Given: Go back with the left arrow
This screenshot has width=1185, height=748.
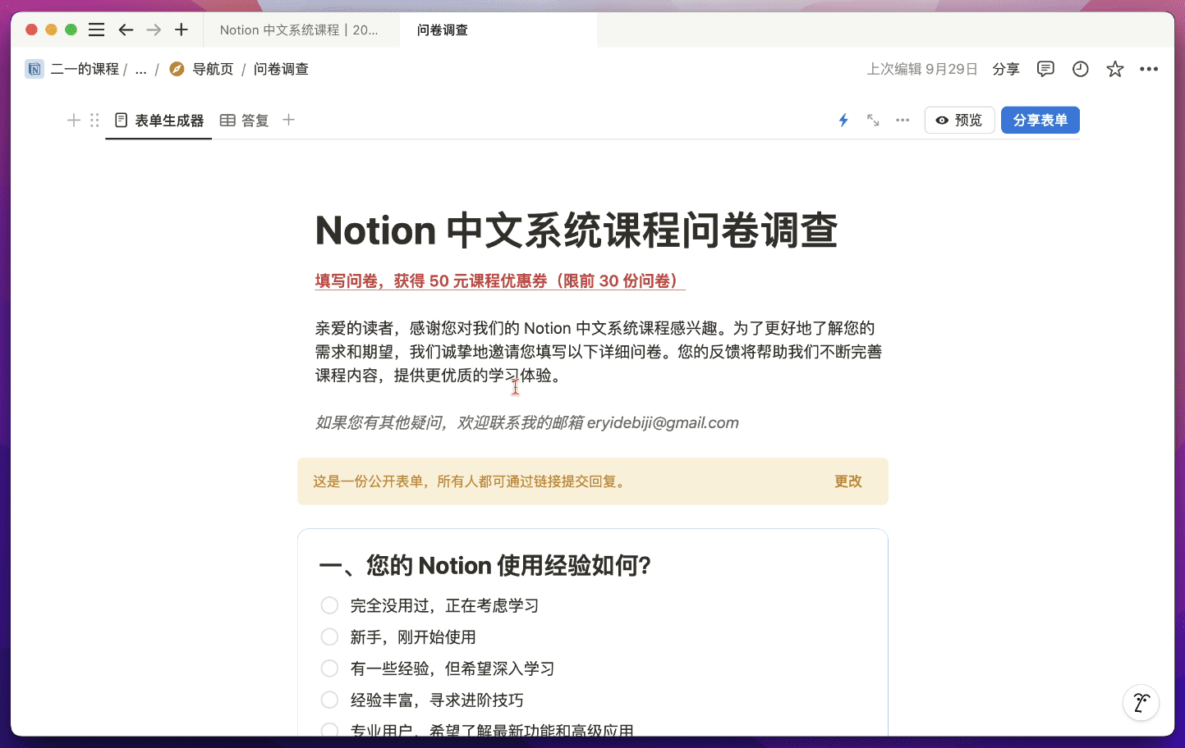Looking at the screenshot, I should [126, 30].
